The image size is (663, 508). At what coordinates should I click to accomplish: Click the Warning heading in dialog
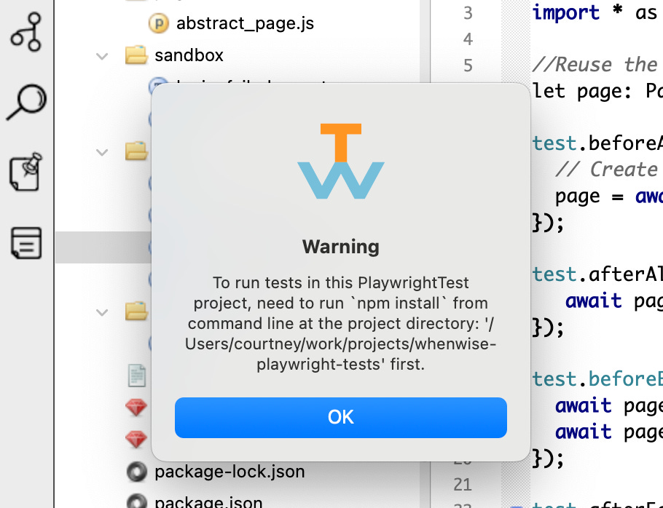point(341,247)
